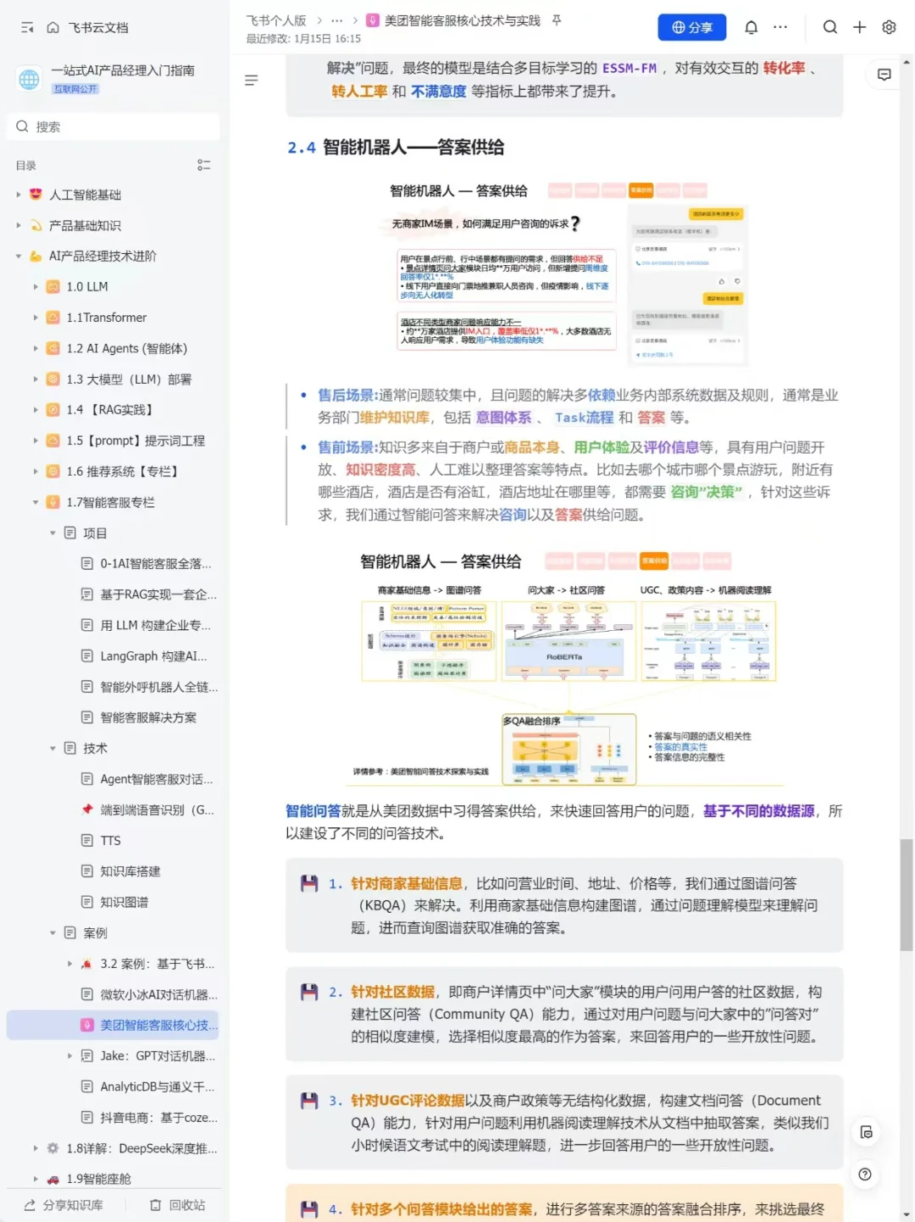Click the knowledge base globe icon

(29, 79)
